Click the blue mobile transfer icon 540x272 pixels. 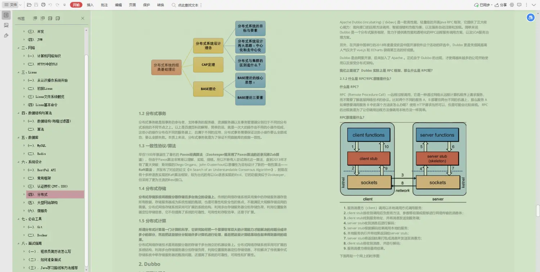pyautogui.click(x=531, y=17)
